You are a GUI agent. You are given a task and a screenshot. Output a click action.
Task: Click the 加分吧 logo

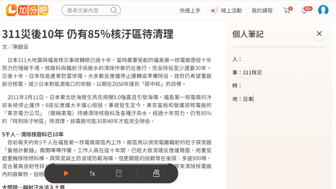coord(27,10)
